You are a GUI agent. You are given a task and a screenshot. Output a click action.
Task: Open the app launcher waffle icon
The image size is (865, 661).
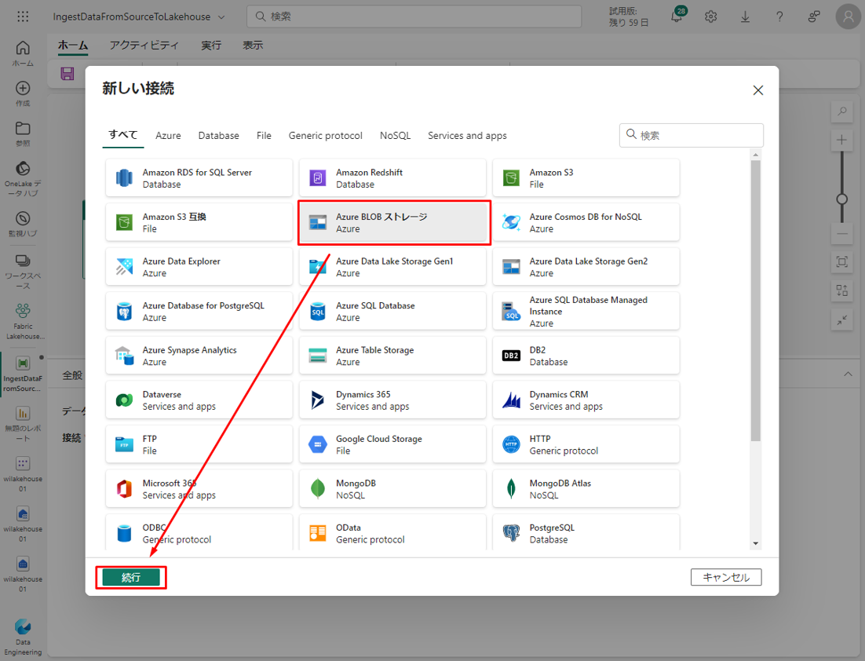(23, 16)
